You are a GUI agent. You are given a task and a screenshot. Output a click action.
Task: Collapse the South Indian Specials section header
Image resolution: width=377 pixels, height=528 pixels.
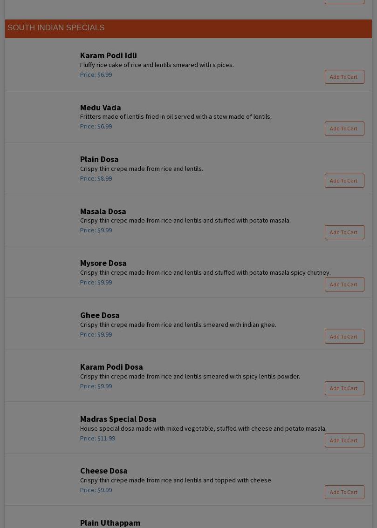56,28
